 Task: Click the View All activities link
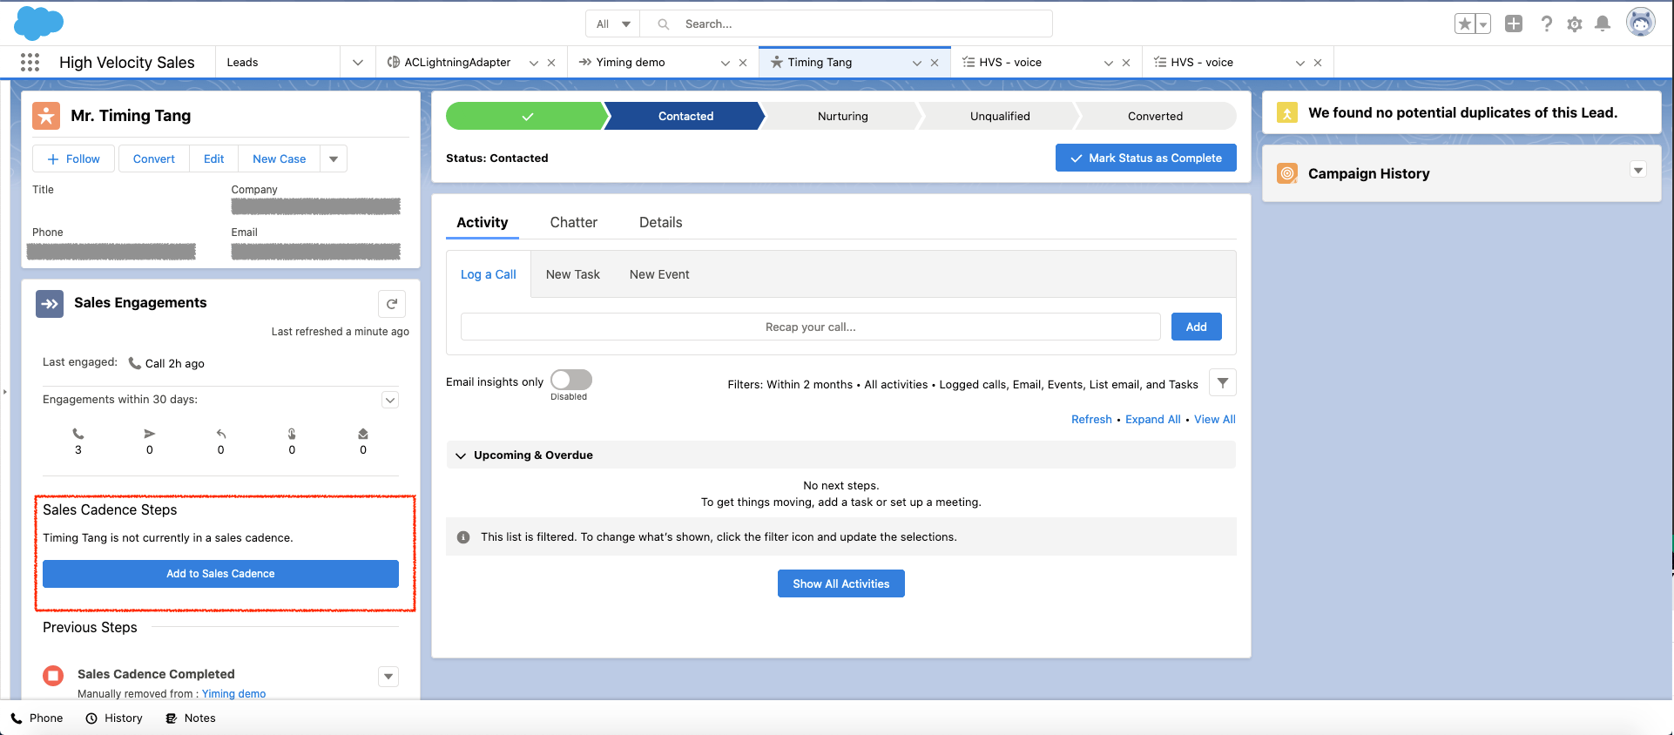point(1215,420)
